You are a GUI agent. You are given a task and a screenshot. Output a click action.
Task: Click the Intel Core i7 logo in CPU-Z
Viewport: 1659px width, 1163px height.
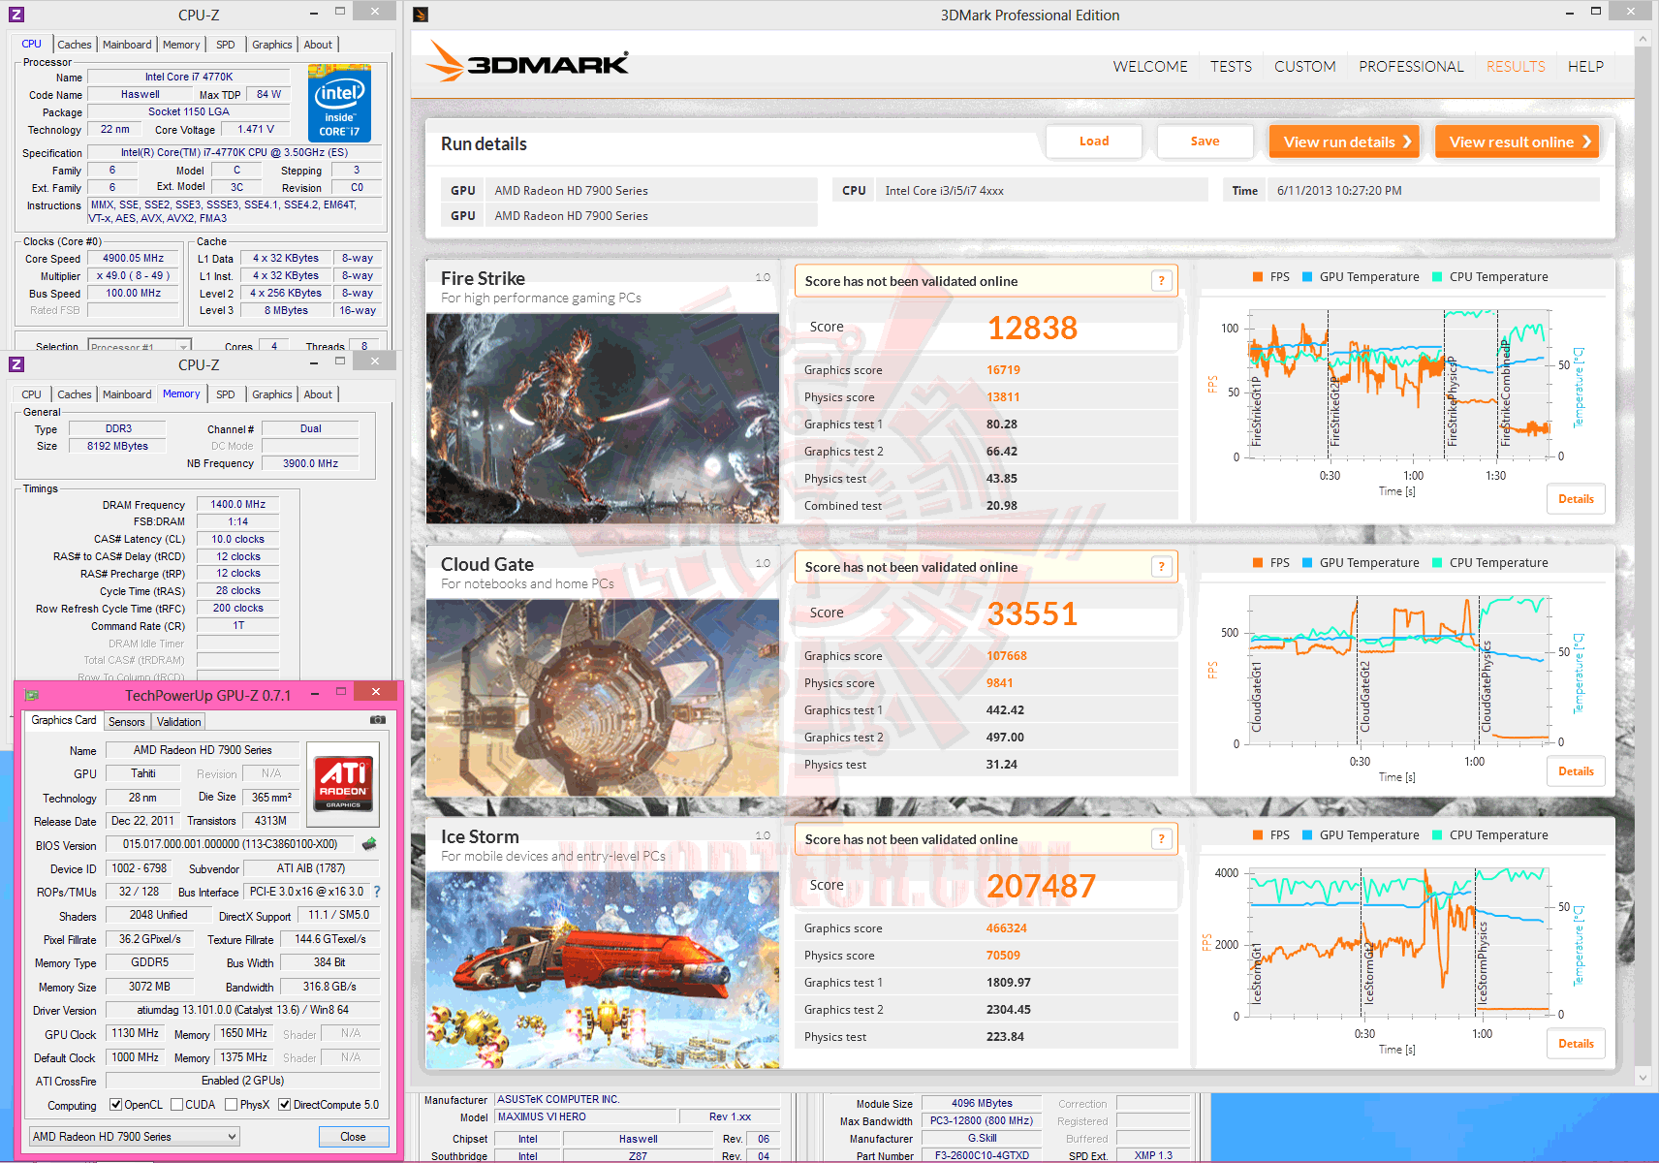(x=339, y=104)
